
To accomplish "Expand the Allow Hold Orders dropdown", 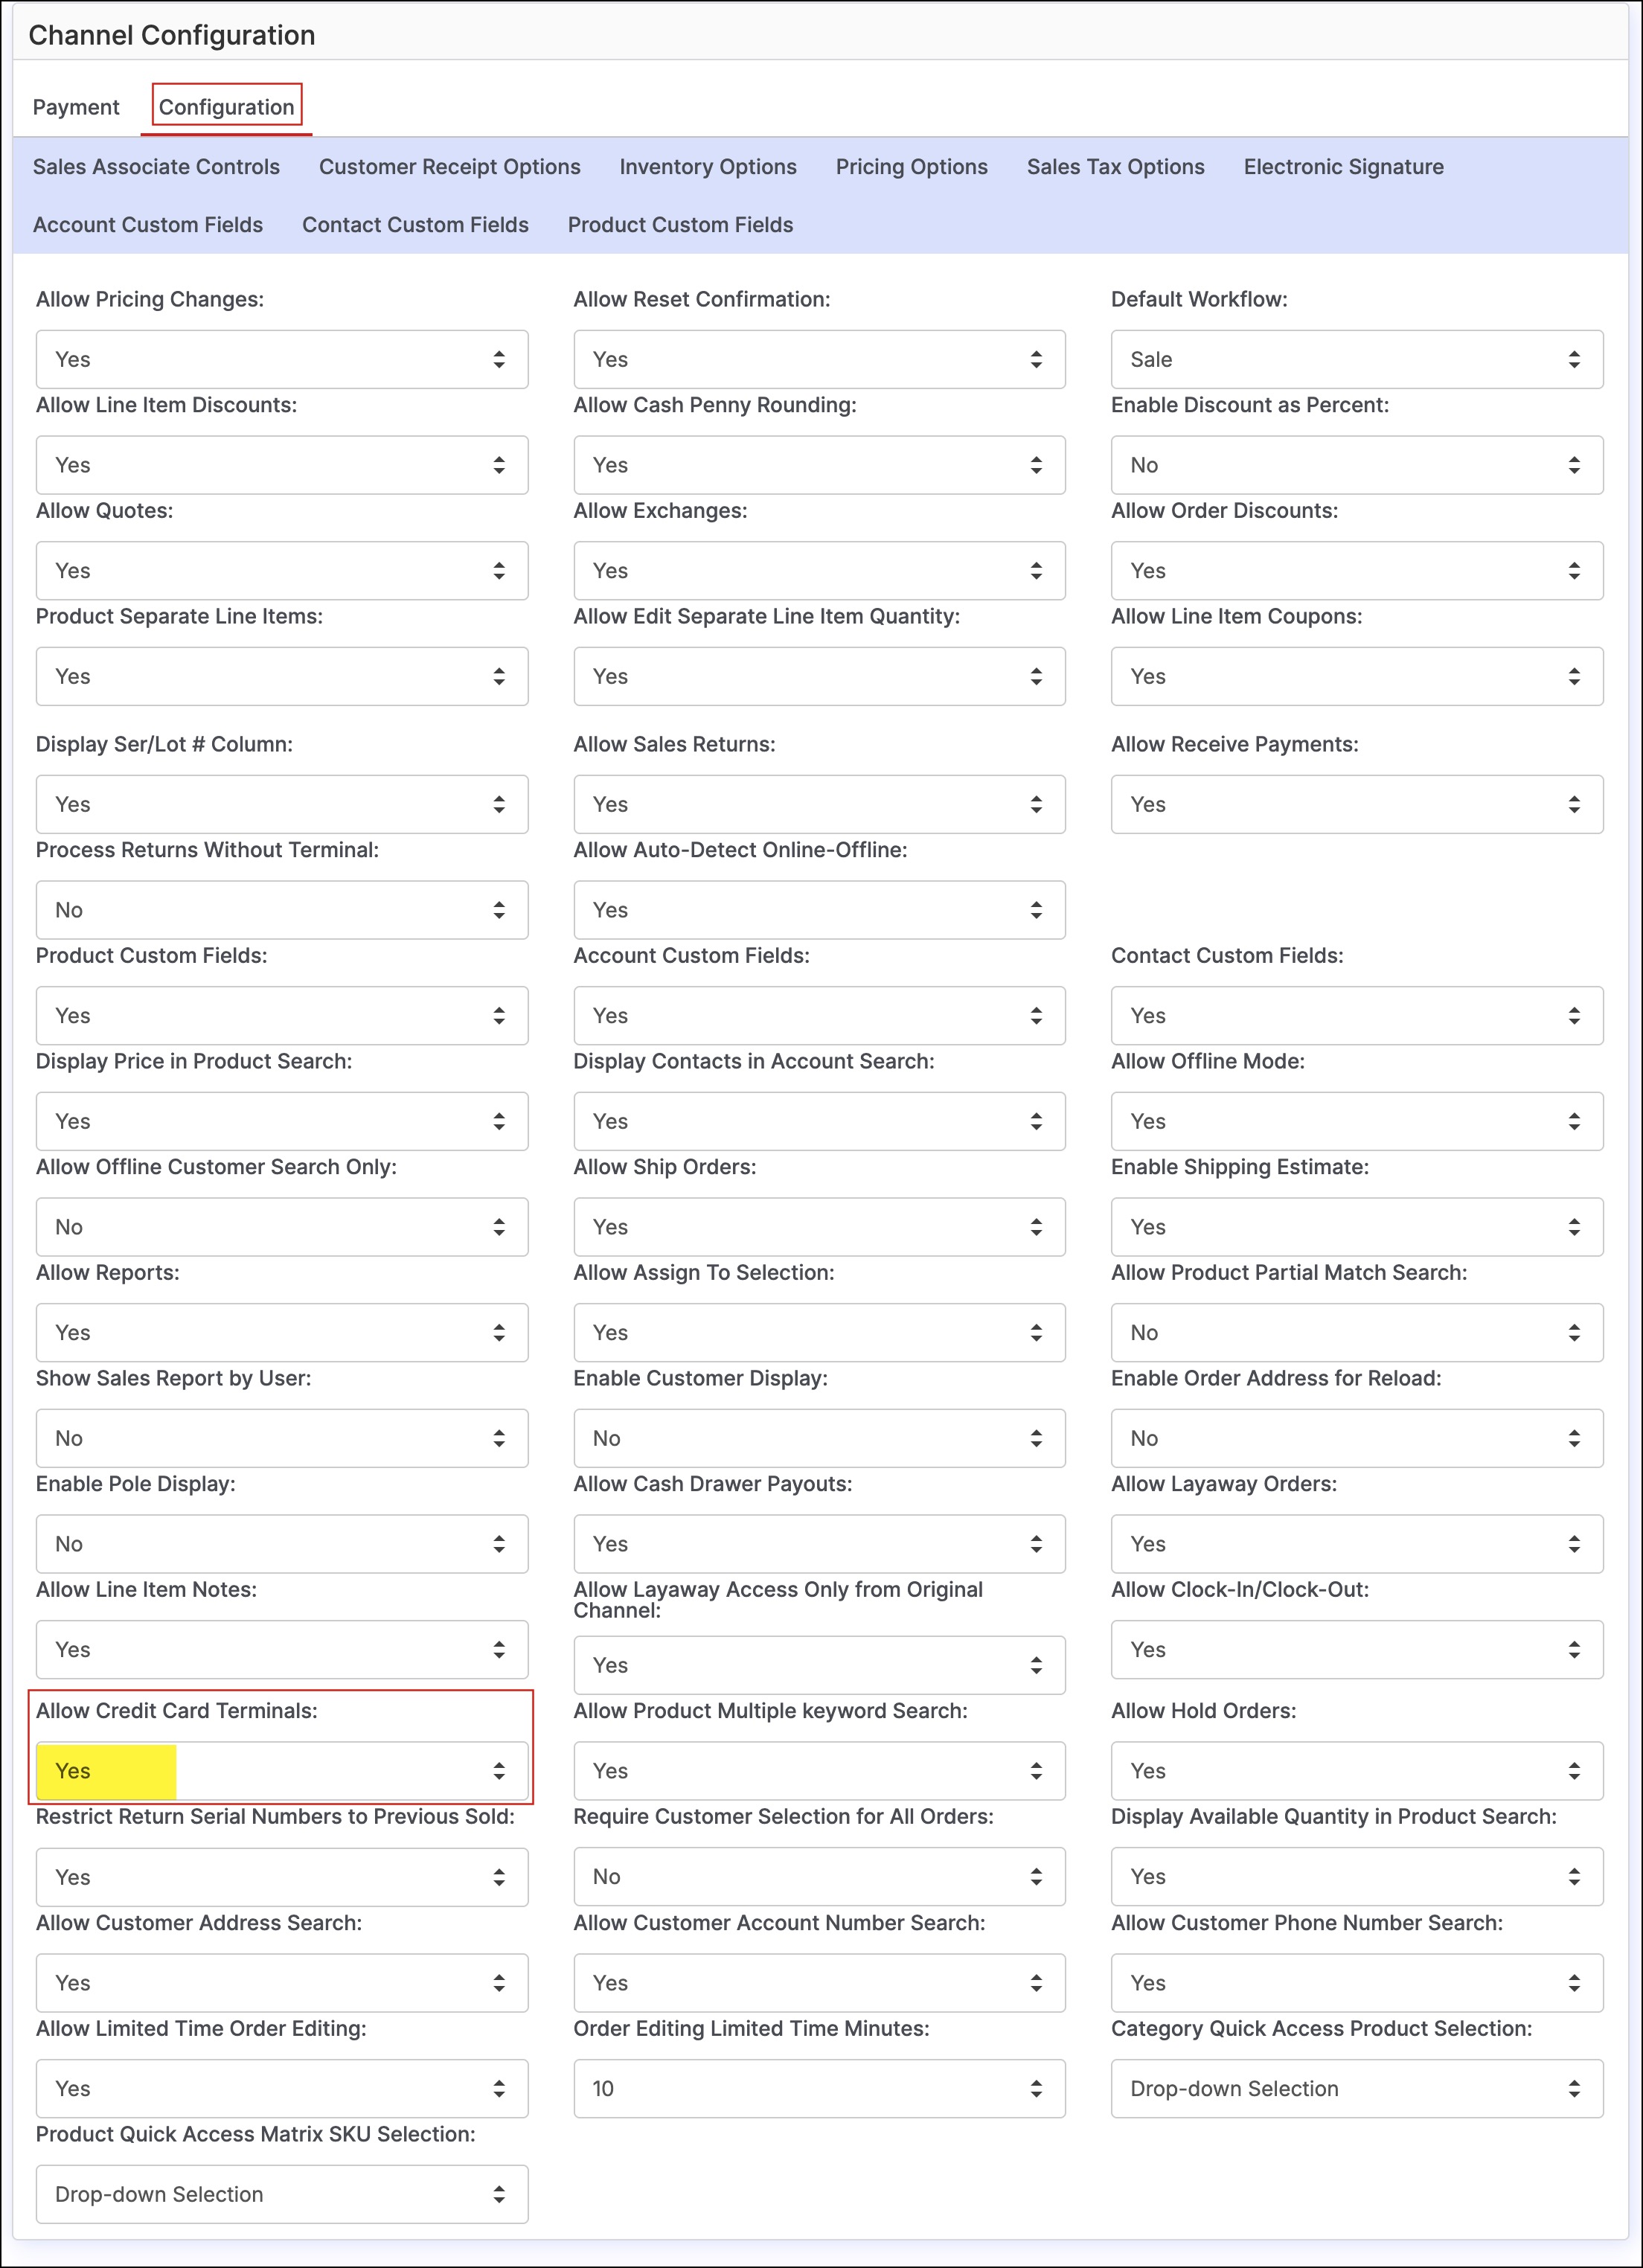I will point(1356,1770).
